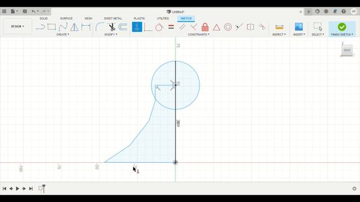Activate the window Select tool icon
Viewport: 360px width, 202px height.
coord(318,27)
